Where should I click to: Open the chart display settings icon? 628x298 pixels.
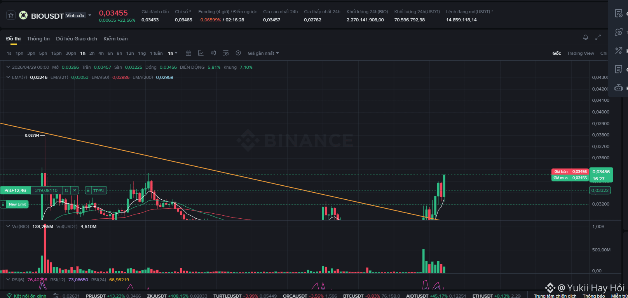point(226,53)
